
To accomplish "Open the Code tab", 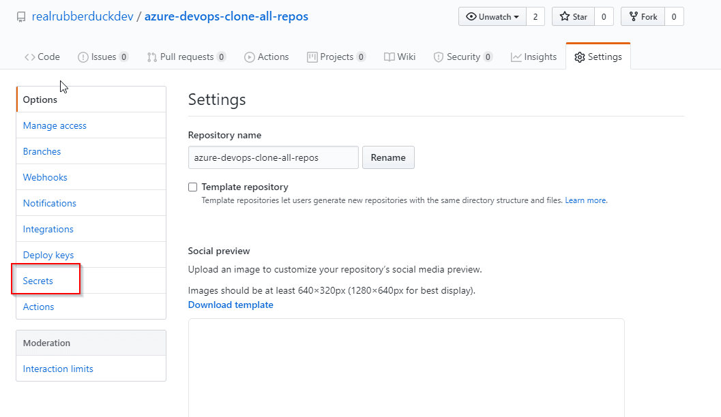I will tap(42, 57).
